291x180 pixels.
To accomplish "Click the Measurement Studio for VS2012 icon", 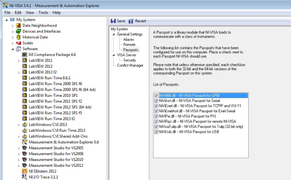I will click(x=25, y=165).
